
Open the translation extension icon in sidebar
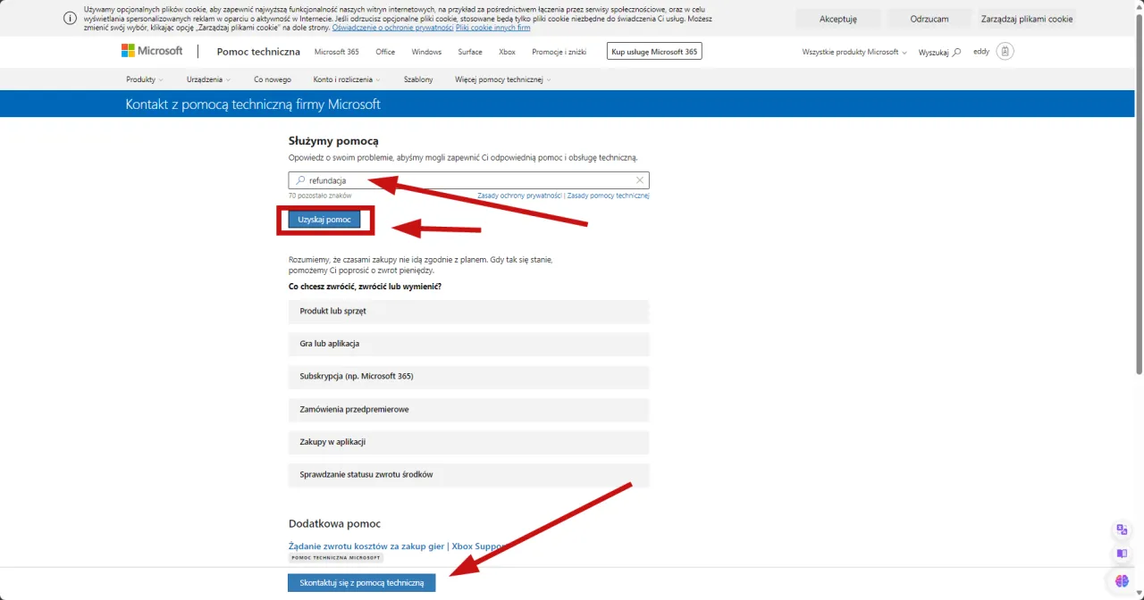coord(1122,529)
